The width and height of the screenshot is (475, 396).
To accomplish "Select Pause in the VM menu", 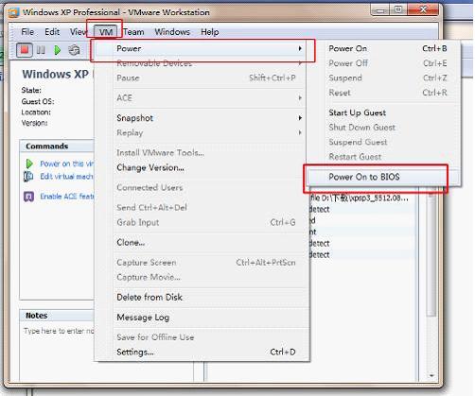I will tap(201, 77).
